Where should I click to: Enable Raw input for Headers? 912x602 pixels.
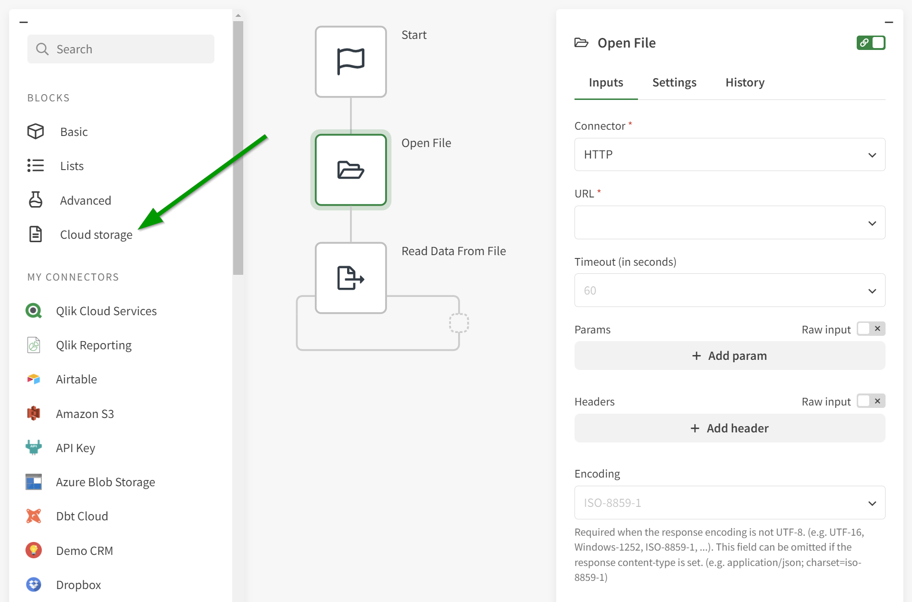870,401
